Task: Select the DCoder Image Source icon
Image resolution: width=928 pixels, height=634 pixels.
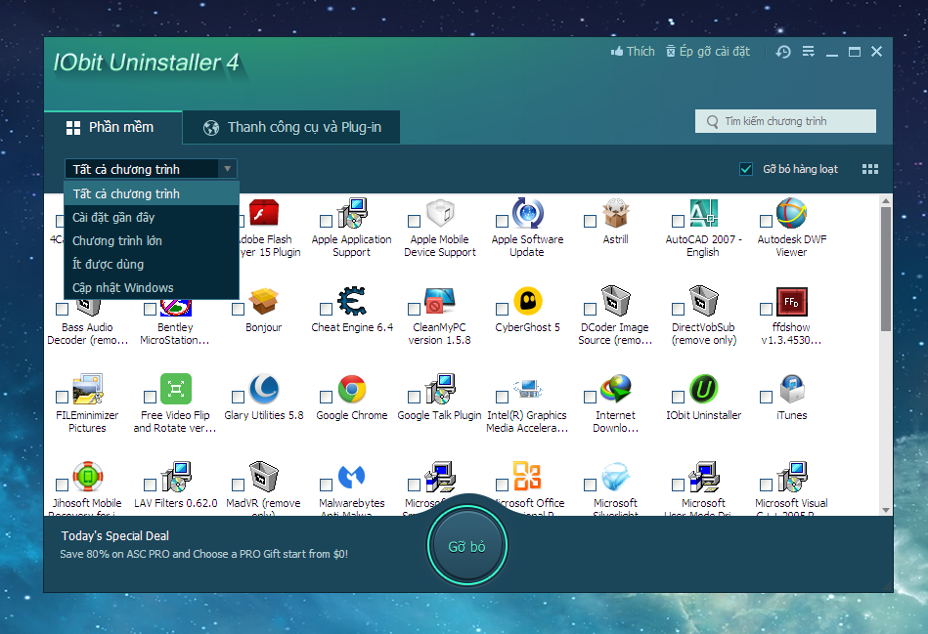Action: coord(616,301)
